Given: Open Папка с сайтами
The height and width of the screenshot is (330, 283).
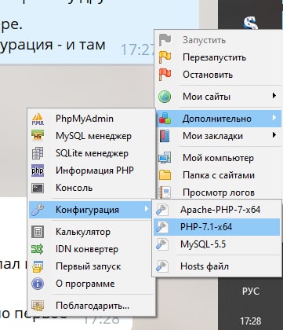Looking at the screenshot, I should tap(219, 175).
